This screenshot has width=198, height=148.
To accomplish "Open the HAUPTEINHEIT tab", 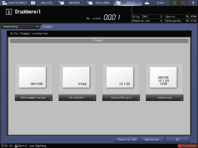I will [14, 3].
